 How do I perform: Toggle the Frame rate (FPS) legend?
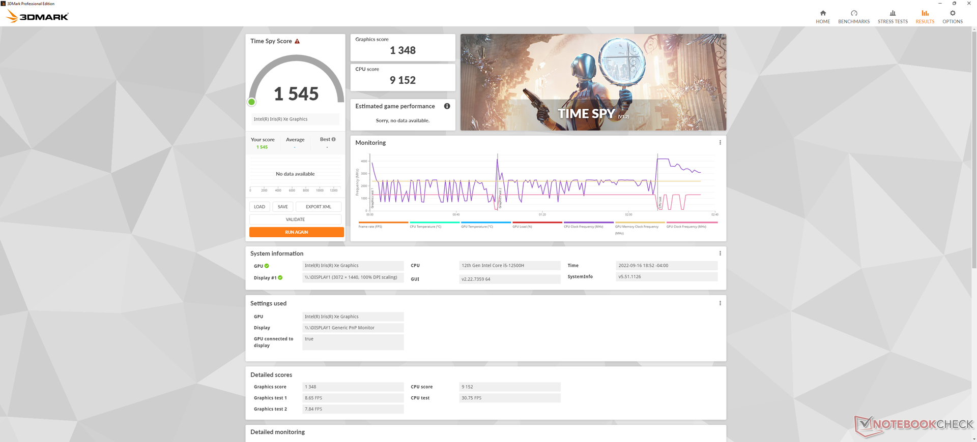tap(383, 225)
